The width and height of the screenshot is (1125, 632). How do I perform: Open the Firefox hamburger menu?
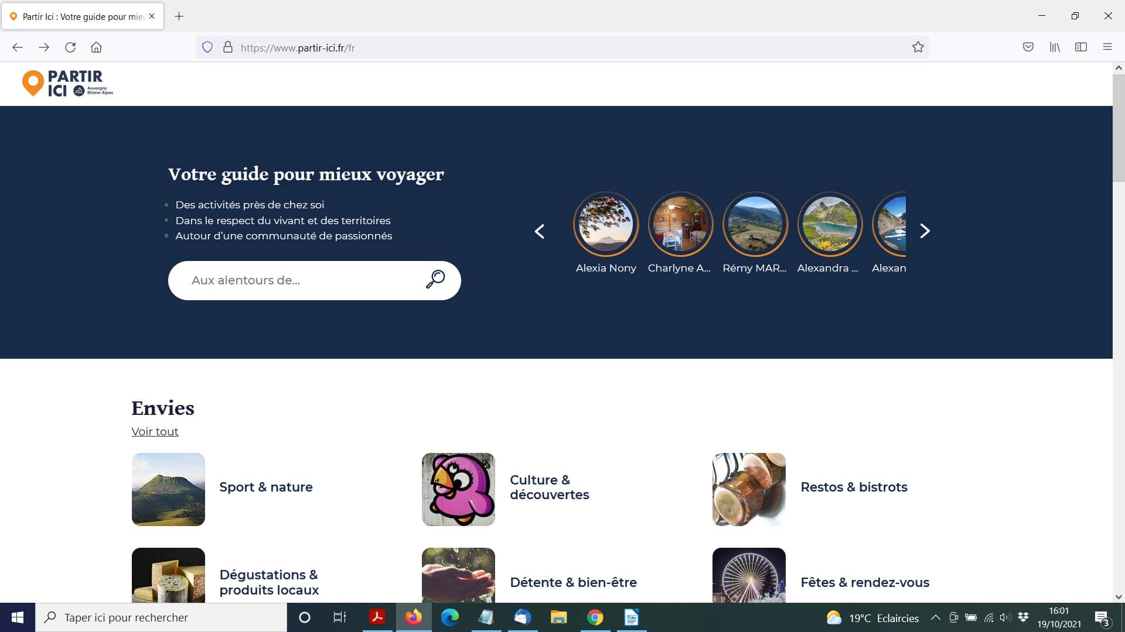[x=1107, y=47]
